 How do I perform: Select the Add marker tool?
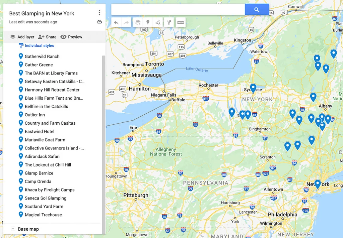tap(148, 22)
